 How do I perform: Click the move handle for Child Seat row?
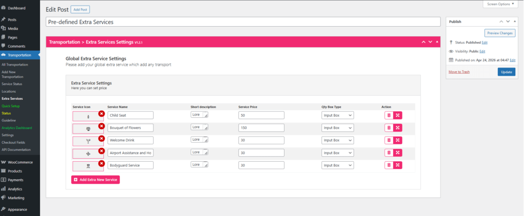pos(398,115)
